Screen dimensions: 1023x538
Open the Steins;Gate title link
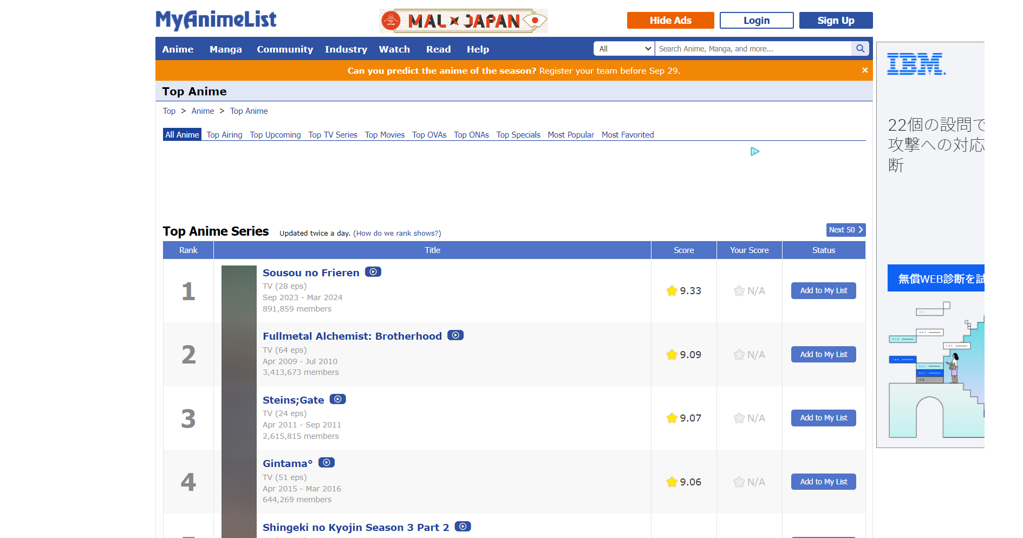[x=294, y=400]
